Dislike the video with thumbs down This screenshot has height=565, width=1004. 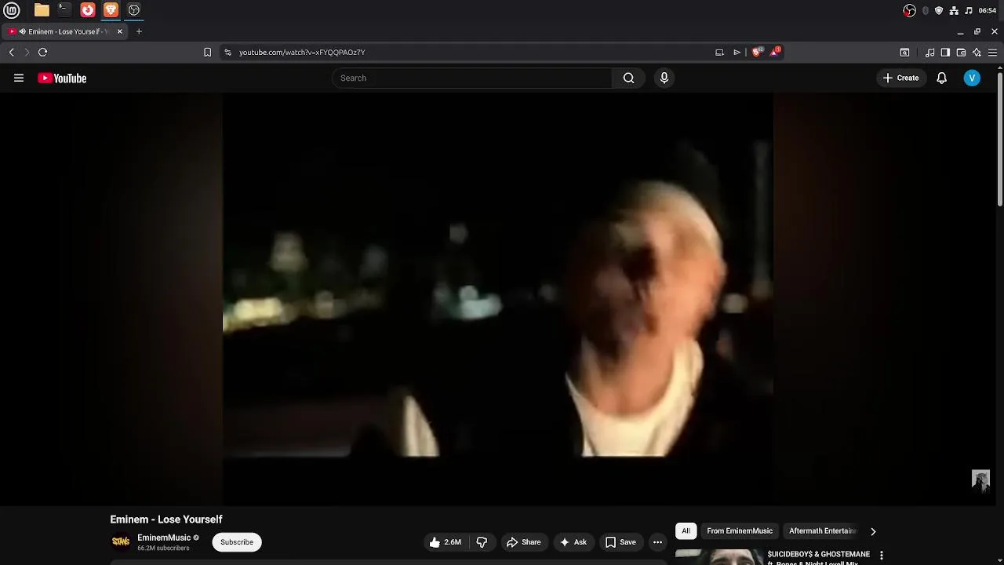point(482,542)
